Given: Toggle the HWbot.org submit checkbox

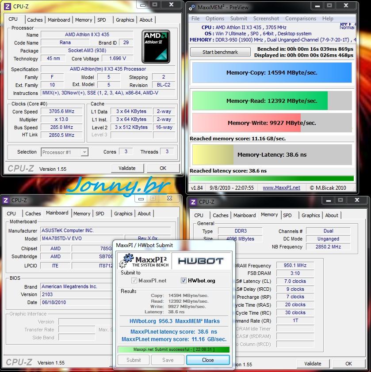Looking at the screenshot, I should click(x=184, y=280).
